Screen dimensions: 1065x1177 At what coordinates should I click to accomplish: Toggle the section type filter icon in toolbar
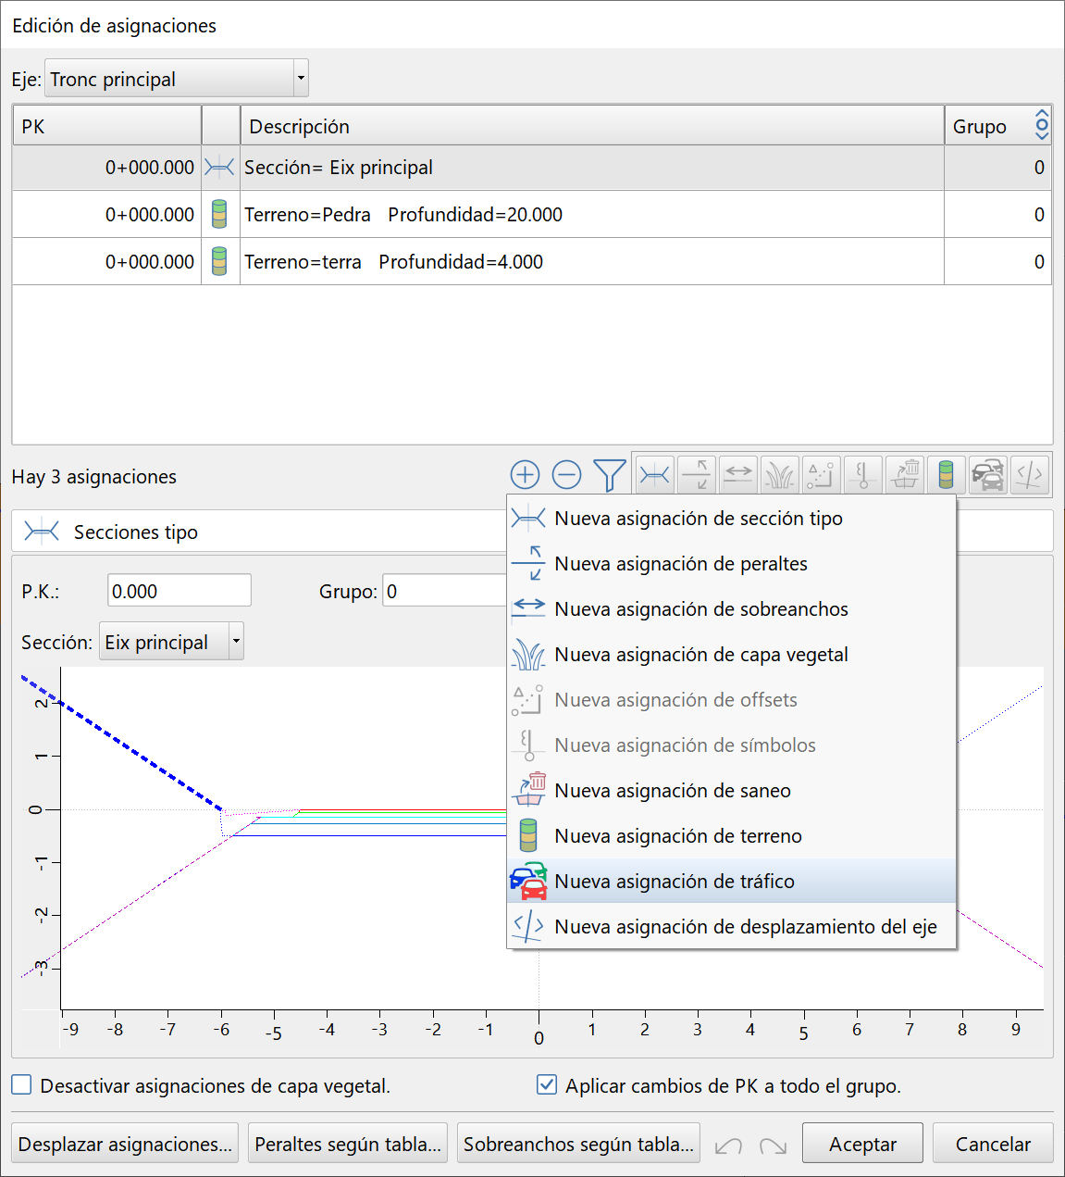pos(655,475)
